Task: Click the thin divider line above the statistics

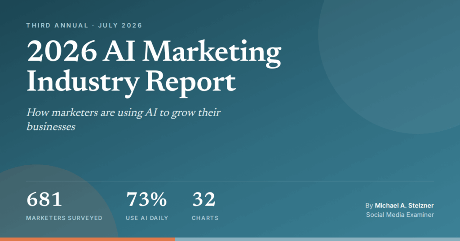Action: [x=230, y=181]
